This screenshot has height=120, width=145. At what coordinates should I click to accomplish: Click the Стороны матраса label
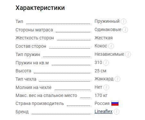pos(34,30)
